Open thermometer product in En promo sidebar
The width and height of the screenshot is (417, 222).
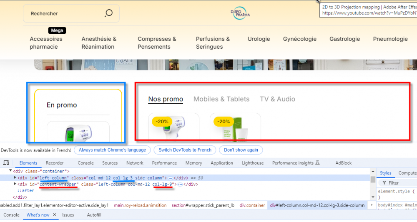[78, 132]
